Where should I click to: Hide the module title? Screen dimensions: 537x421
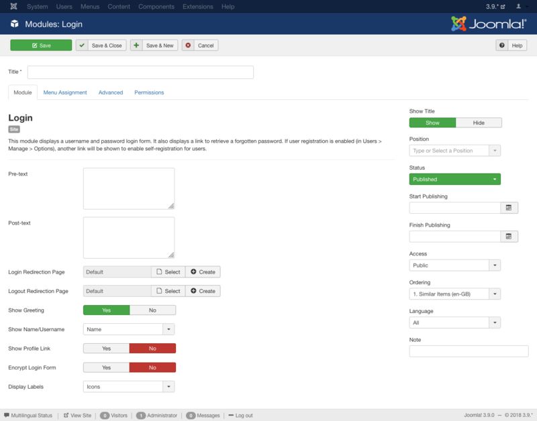479,123
